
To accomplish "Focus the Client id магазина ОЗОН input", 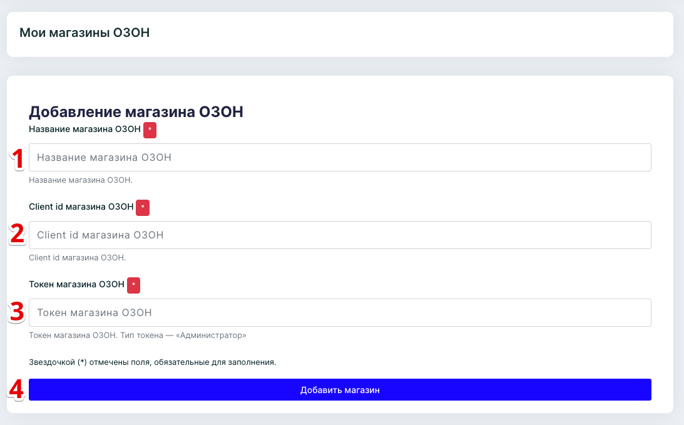I will (340, 235).
